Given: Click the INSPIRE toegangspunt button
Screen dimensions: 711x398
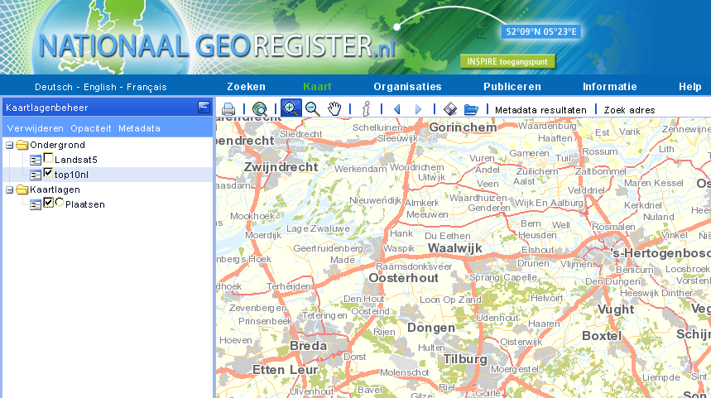Looking at the screenshot, I should coord(507,62).
